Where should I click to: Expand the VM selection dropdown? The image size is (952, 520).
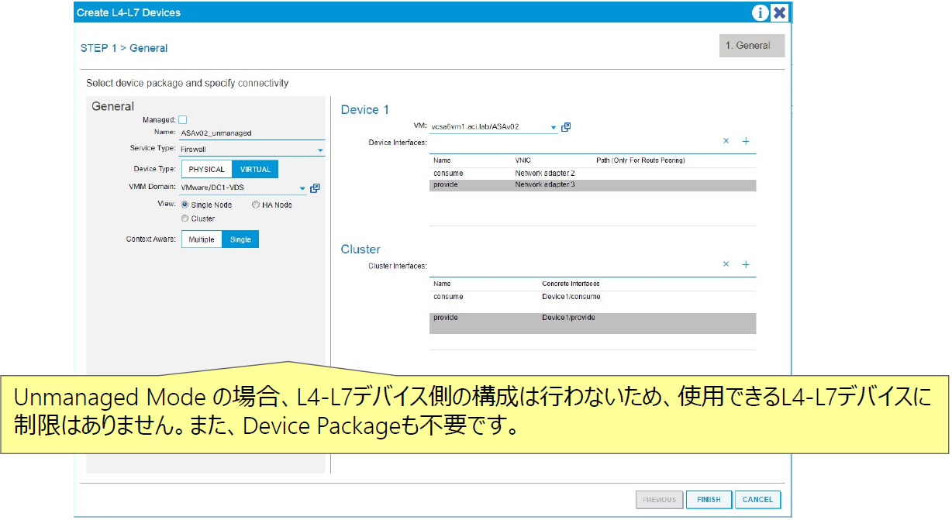tap(554, 127)
